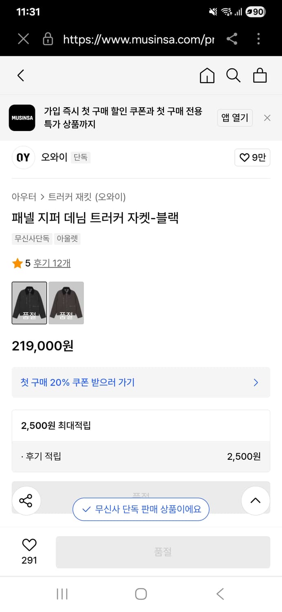Screen dimensions: 282x612
Task: Select the brown jacket color thumbnail
Action: point(66,302)
